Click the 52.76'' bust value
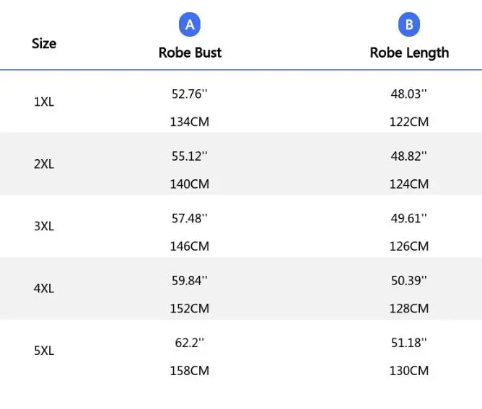 [x=190, y=94]
